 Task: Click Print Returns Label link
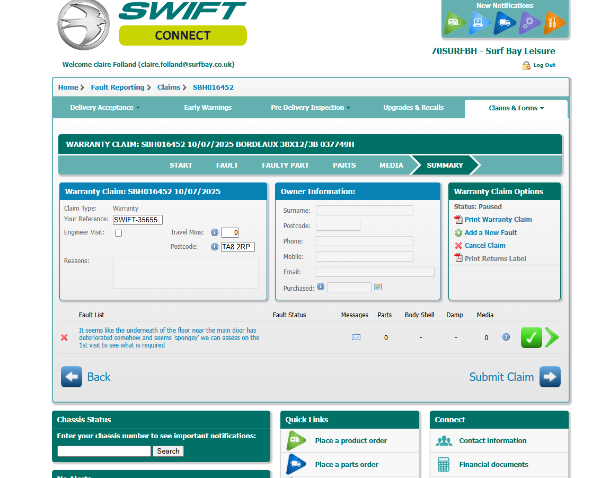pos(495,258)
